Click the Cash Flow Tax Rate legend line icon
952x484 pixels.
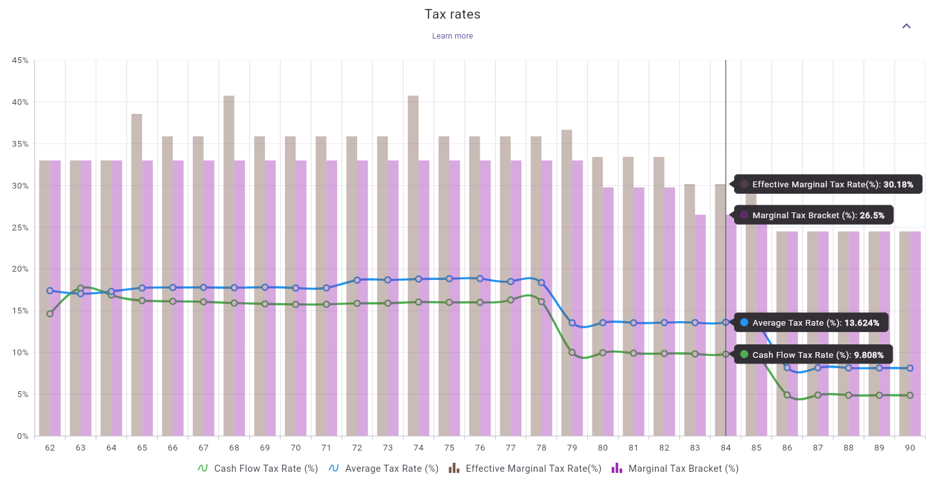coord(203,468)
